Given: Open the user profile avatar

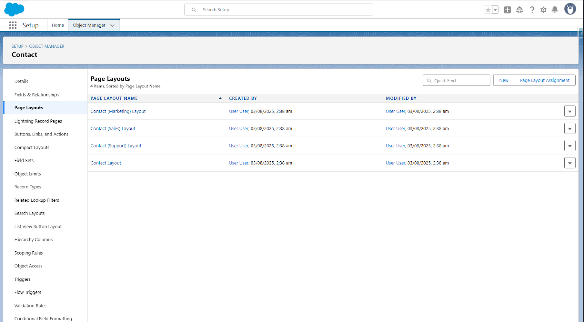Looking at the screenshot, I should click(x=570, y=9).
